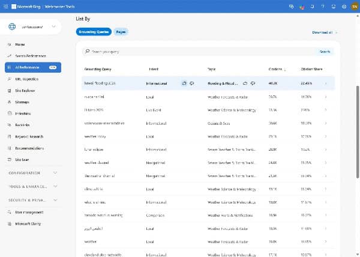
Task: Expand the Security & Privacy section
Action: [x=55, y=200]
